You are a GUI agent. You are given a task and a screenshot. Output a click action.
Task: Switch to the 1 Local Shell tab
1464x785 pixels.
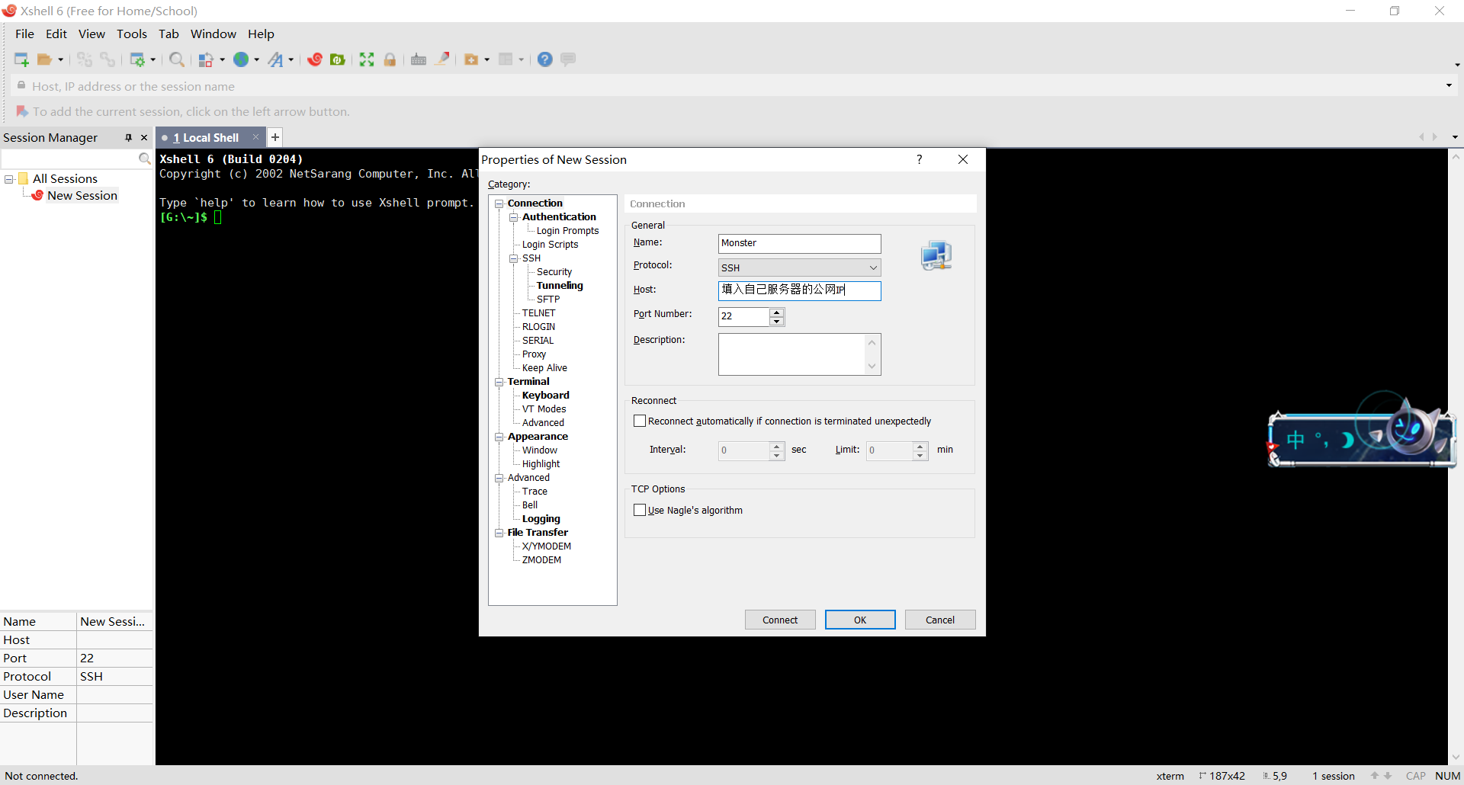[x=206, y=138]
